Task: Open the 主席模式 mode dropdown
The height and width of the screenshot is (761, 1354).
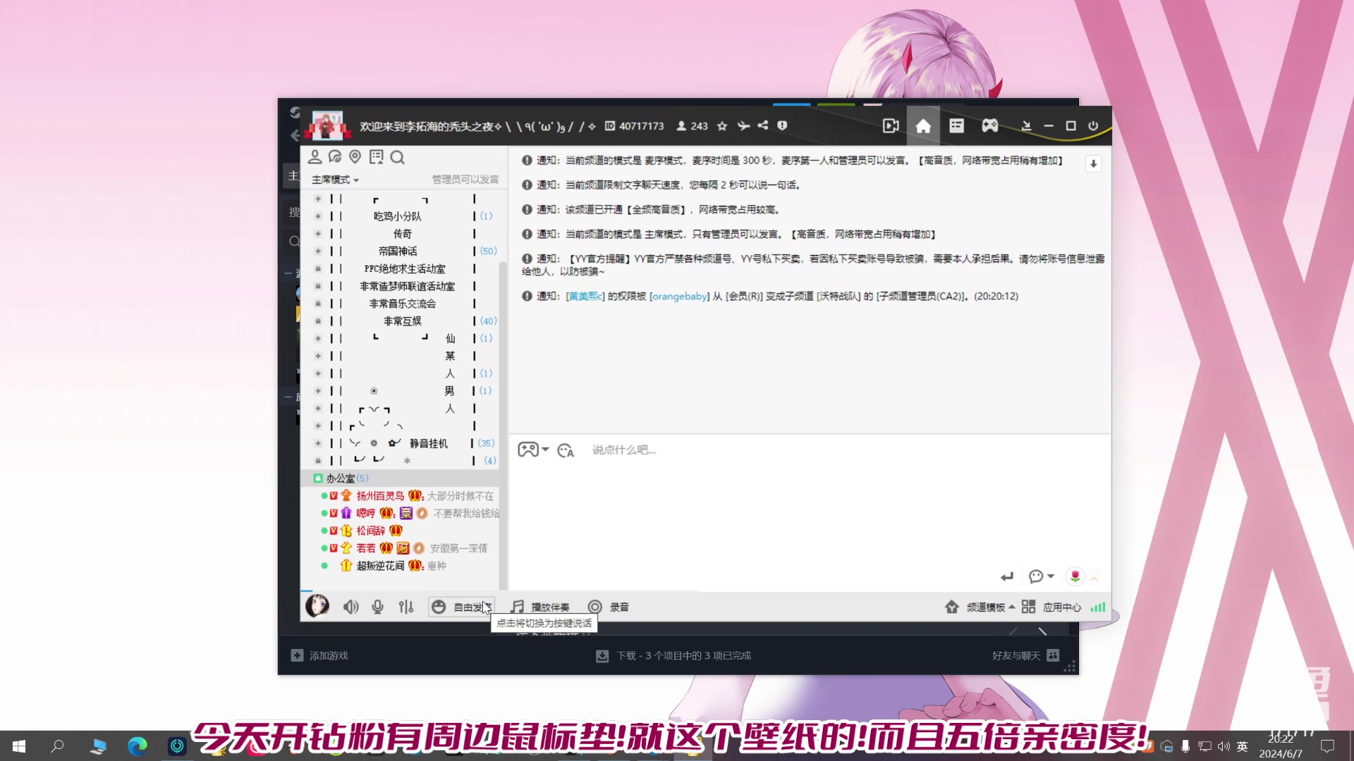Action: click(336, 180)
